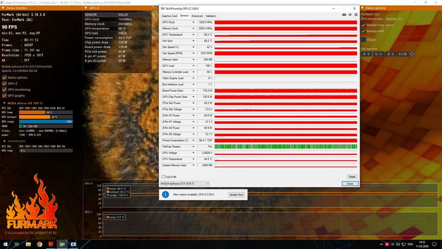Collapse the Demo monitor panel
442x249 pixels.
point(3,8)
